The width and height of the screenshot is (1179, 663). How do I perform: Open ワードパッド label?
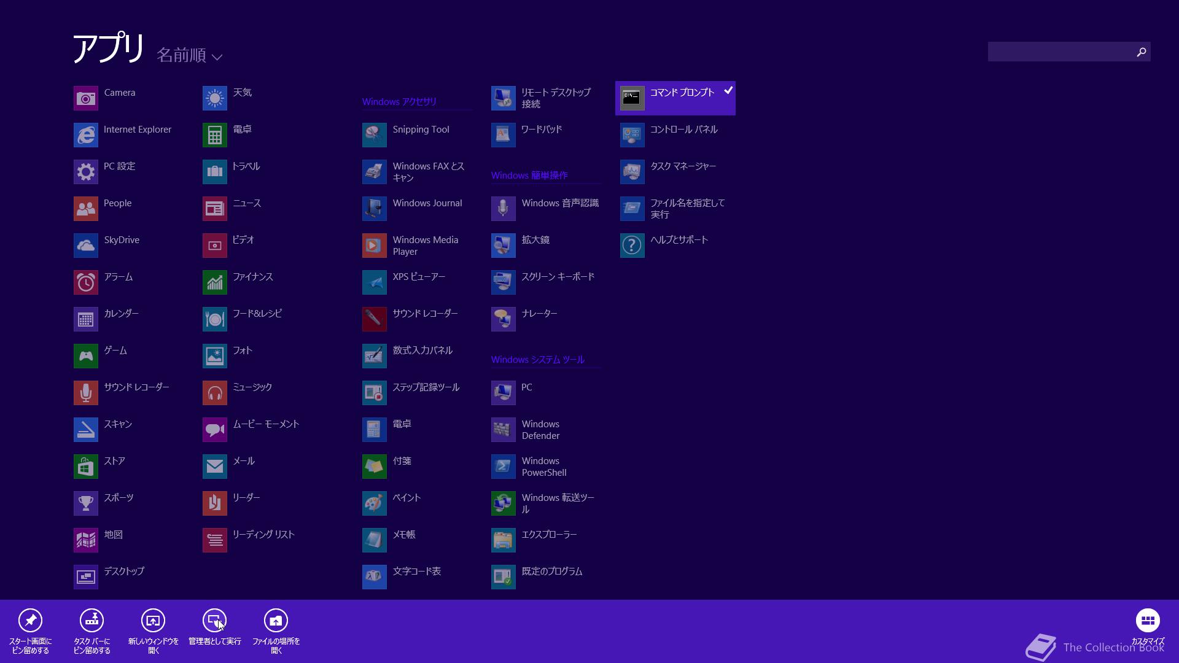[x=542, y=130]
